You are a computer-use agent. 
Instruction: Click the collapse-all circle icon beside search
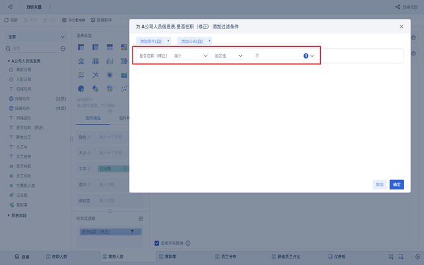[x=63, y=48]
